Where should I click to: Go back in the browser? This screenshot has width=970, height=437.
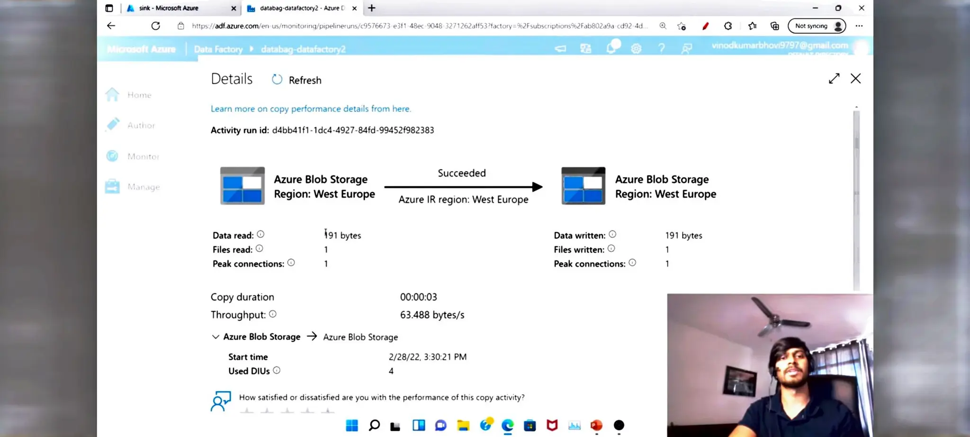point(111,26)
